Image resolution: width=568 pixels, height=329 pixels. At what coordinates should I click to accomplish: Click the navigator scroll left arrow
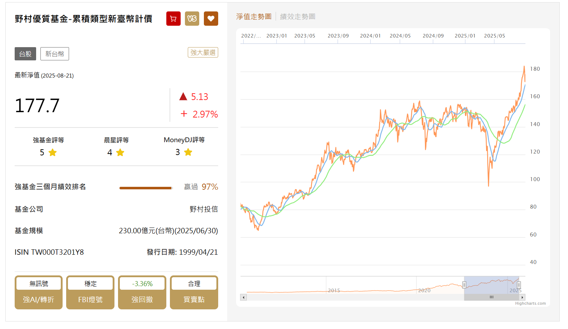244,297
